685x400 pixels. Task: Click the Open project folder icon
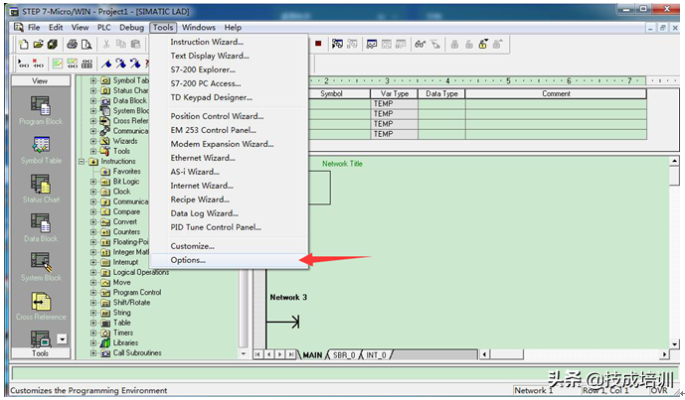tap(39, 44)
